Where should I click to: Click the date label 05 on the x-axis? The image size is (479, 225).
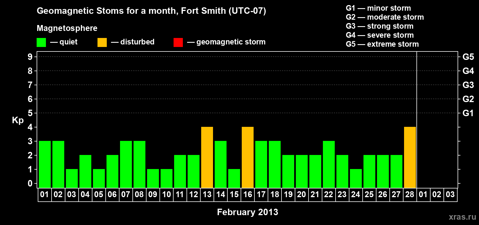[99, 195]
